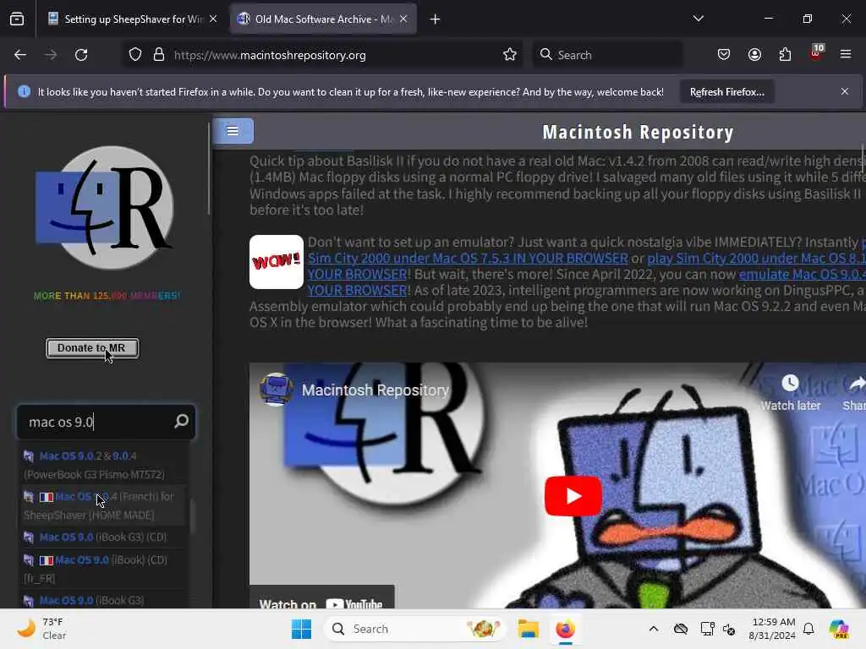Open a new browser tab
The image size is (866, 649).
pyautogui.click(x=436, y=19)
